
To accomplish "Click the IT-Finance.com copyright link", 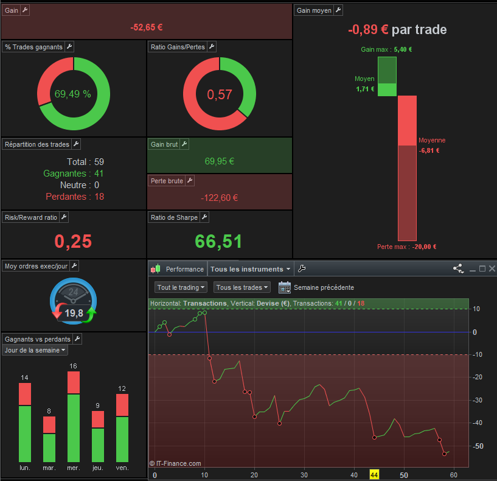I will coord(175,463).
